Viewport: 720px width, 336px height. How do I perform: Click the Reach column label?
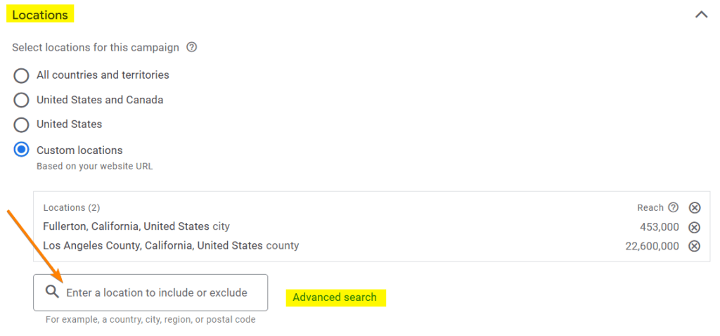point(650,207)
